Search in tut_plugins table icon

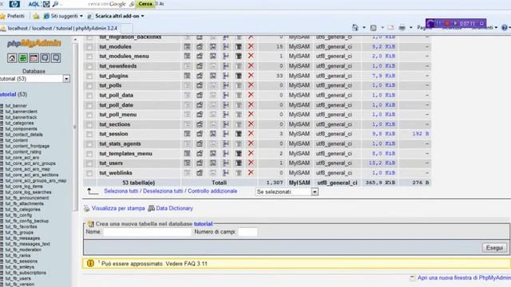click(x=212, y=76)
